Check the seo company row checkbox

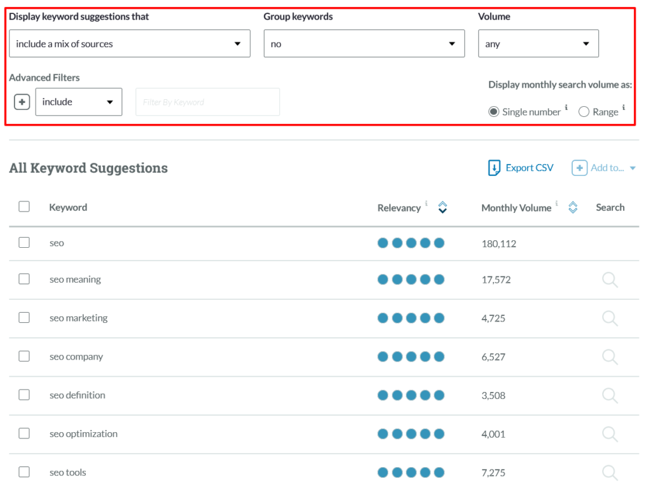point(24,356)
